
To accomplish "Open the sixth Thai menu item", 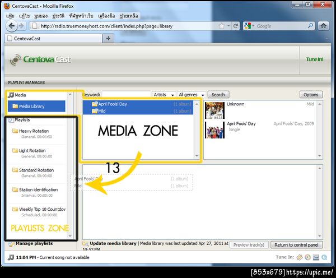I will tap(106, 16).
